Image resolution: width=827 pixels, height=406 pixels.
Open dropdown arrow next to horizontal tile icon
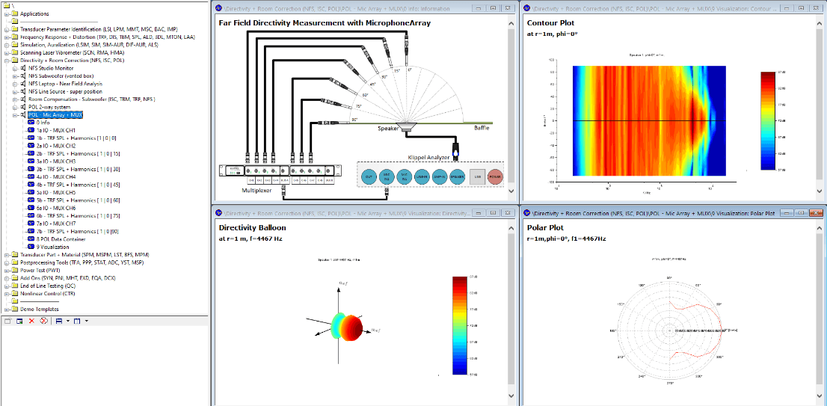click(68, 321)
